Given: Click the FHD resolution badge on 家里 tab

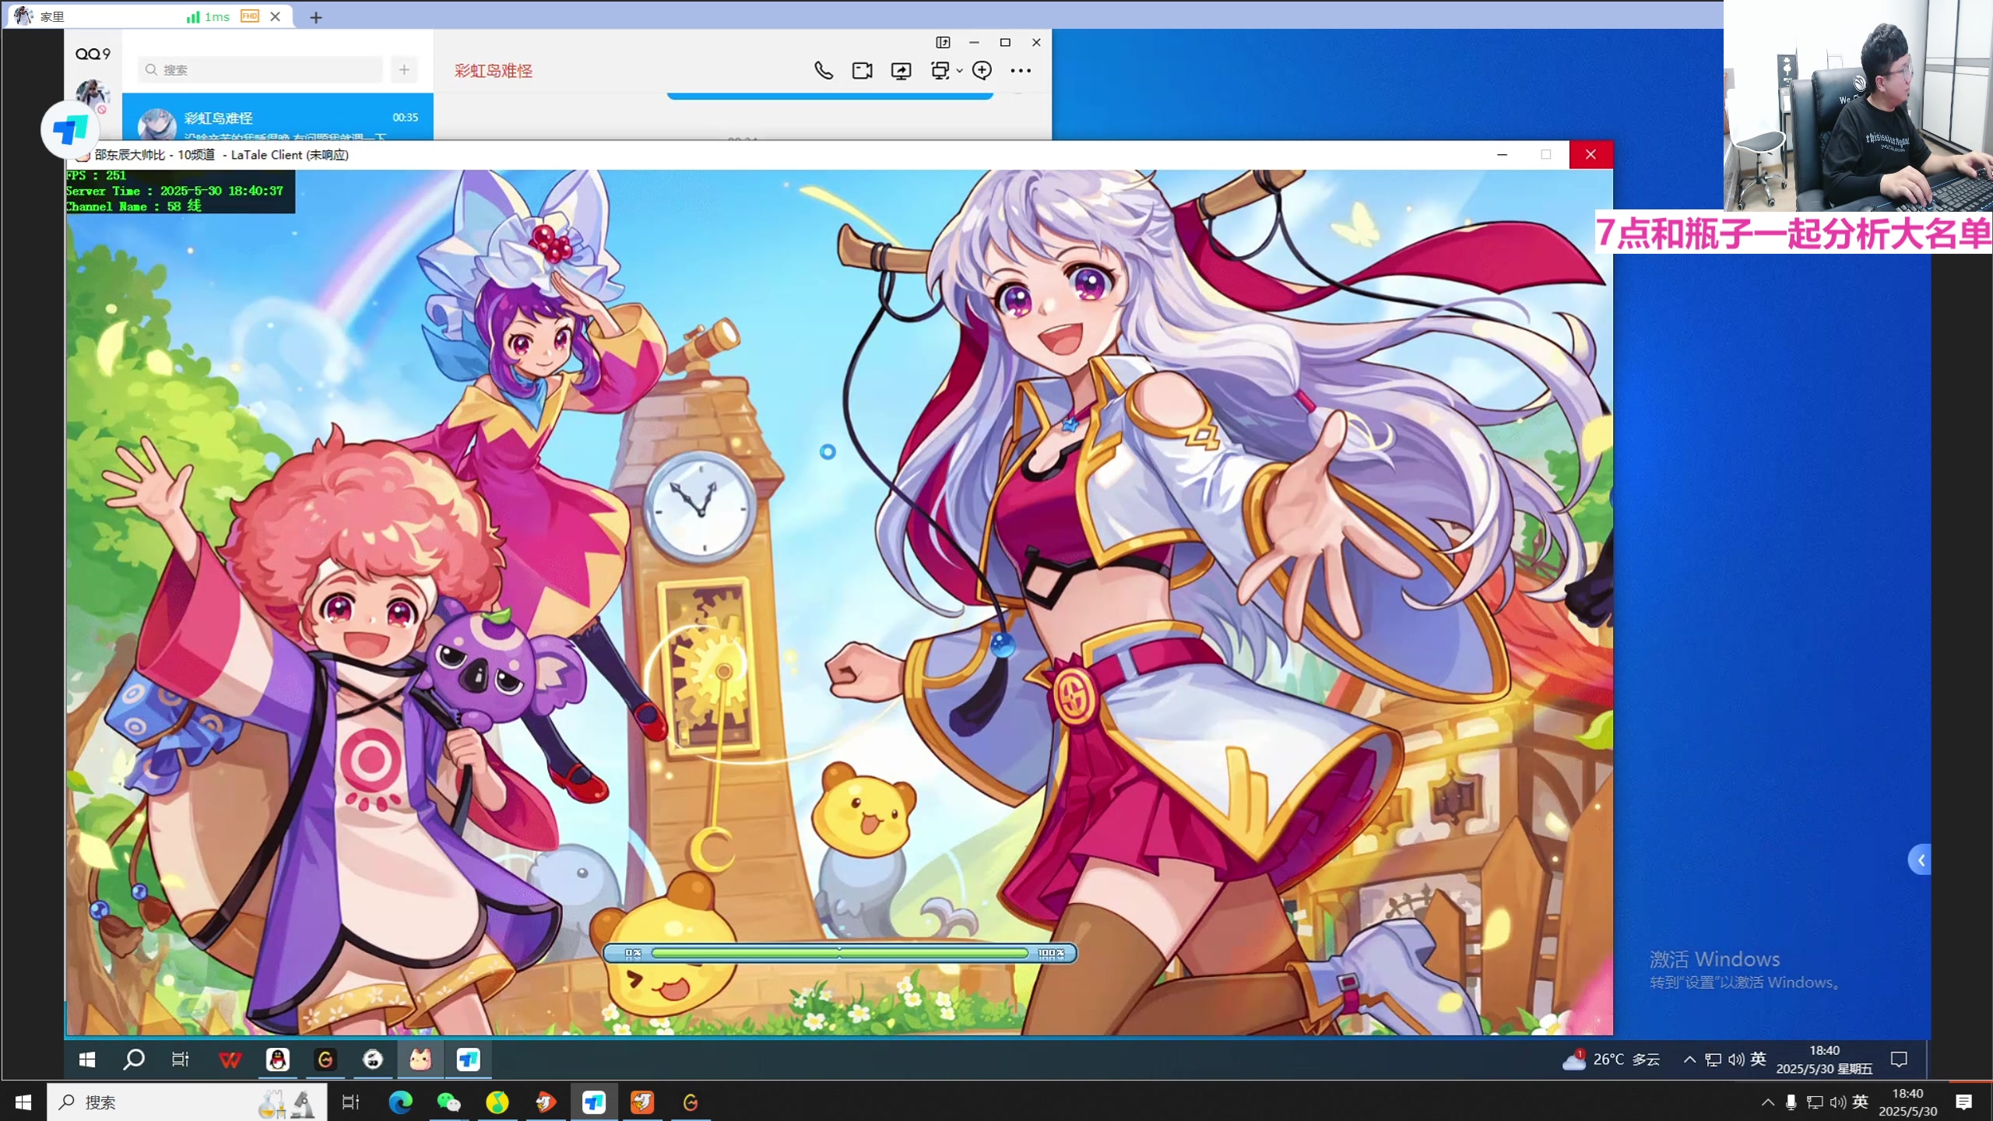Looking at the screenshot, I should 250,16.
